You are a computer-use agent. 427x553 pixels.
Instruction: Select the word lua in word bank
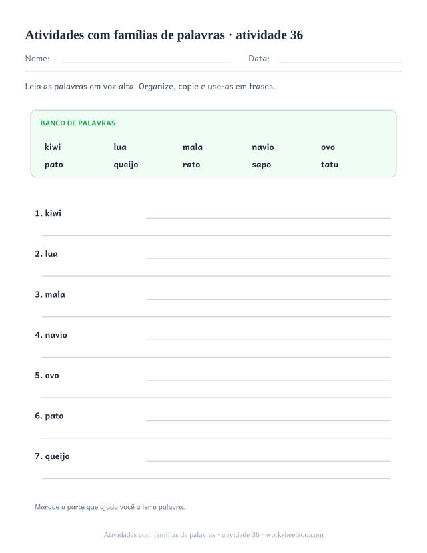coord(120,147)
